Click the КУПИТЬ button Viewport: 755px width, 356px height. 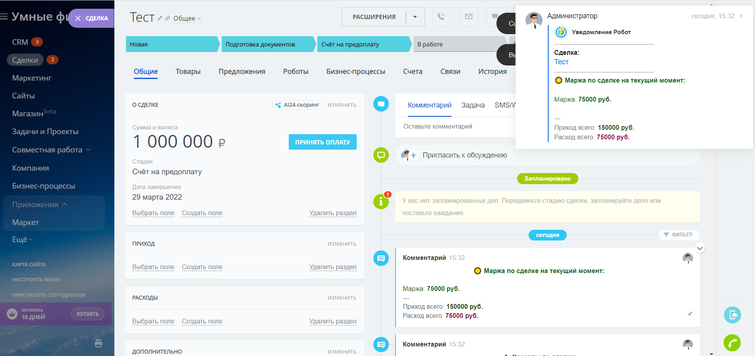88,314
